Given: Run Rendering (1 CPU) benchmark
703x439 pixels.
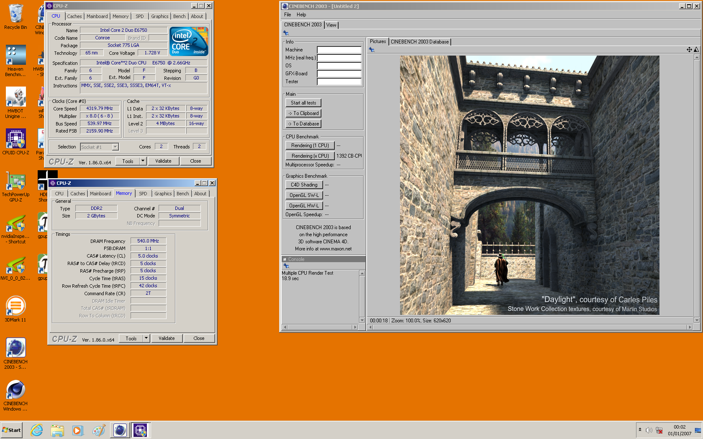Looking at the screenshot, I should pos(310,145).
